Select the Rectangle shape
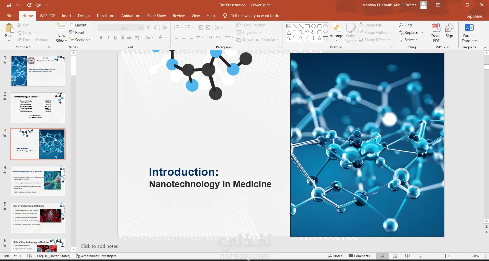The height and width of the screenshot is (261, 489). coord(307,26)
